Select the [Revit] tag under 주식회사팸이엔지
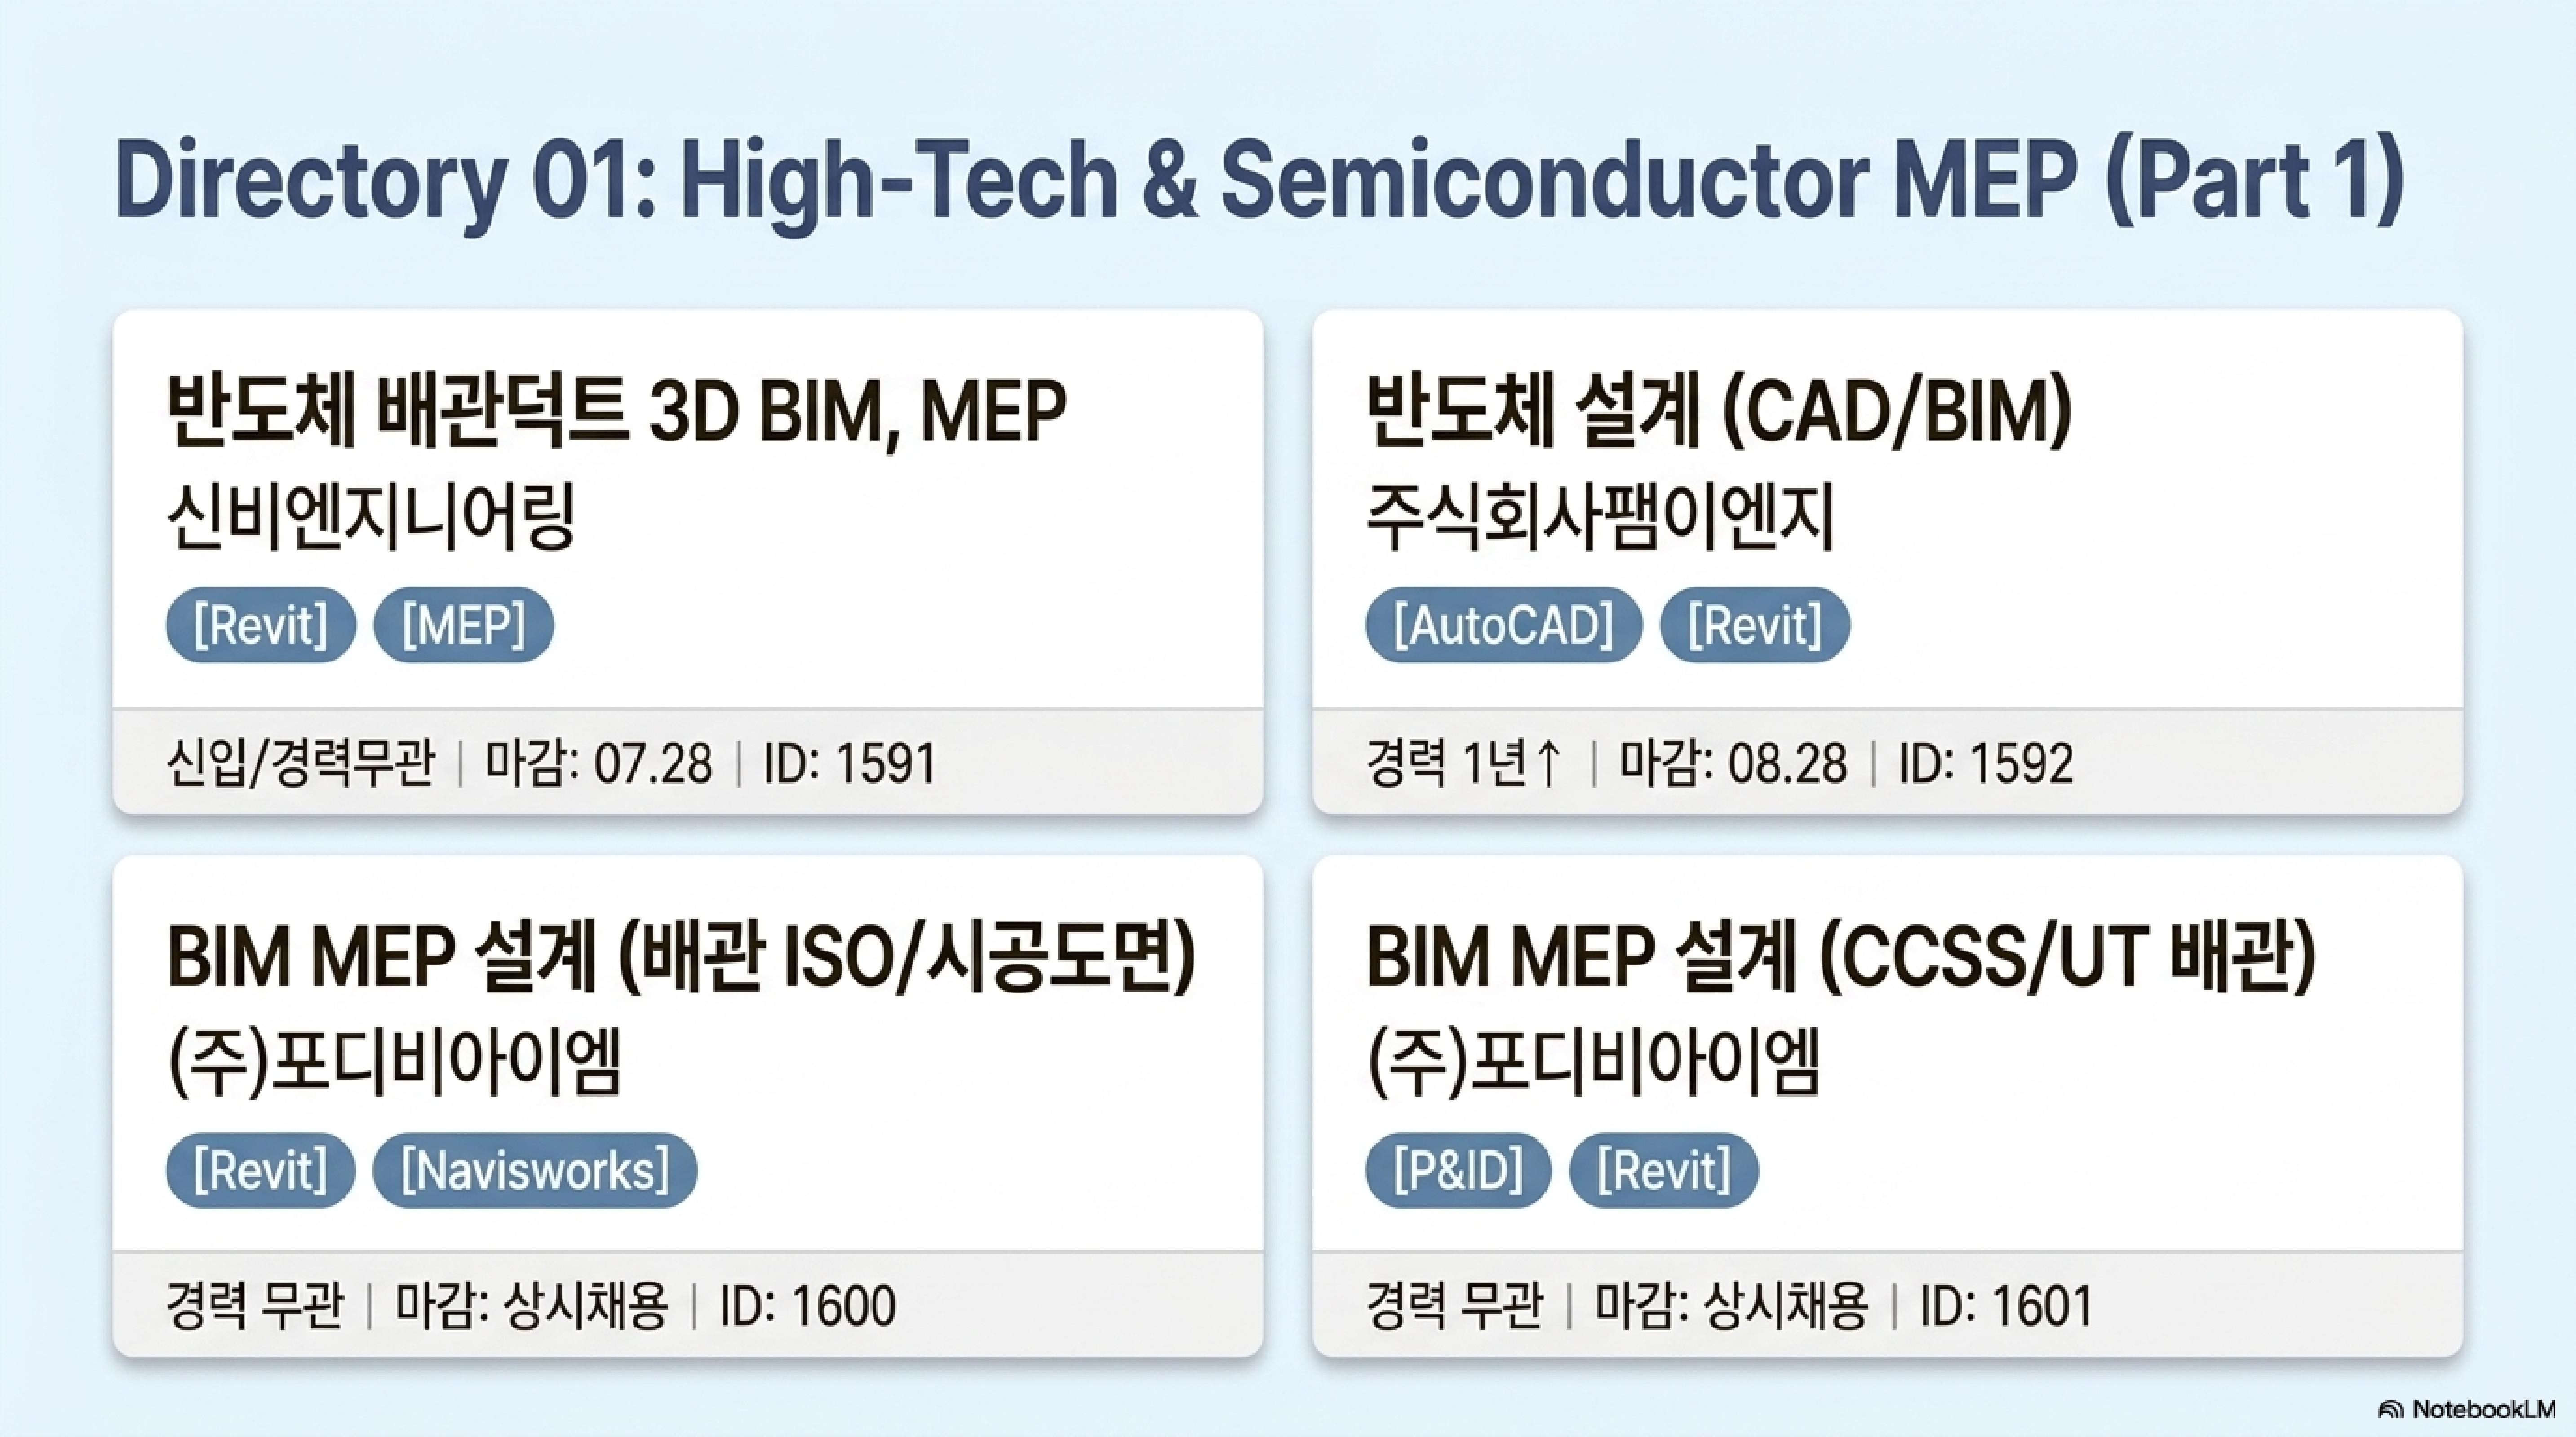This screenshot has width=2576, height=1437. click(x=1755, y=626)
